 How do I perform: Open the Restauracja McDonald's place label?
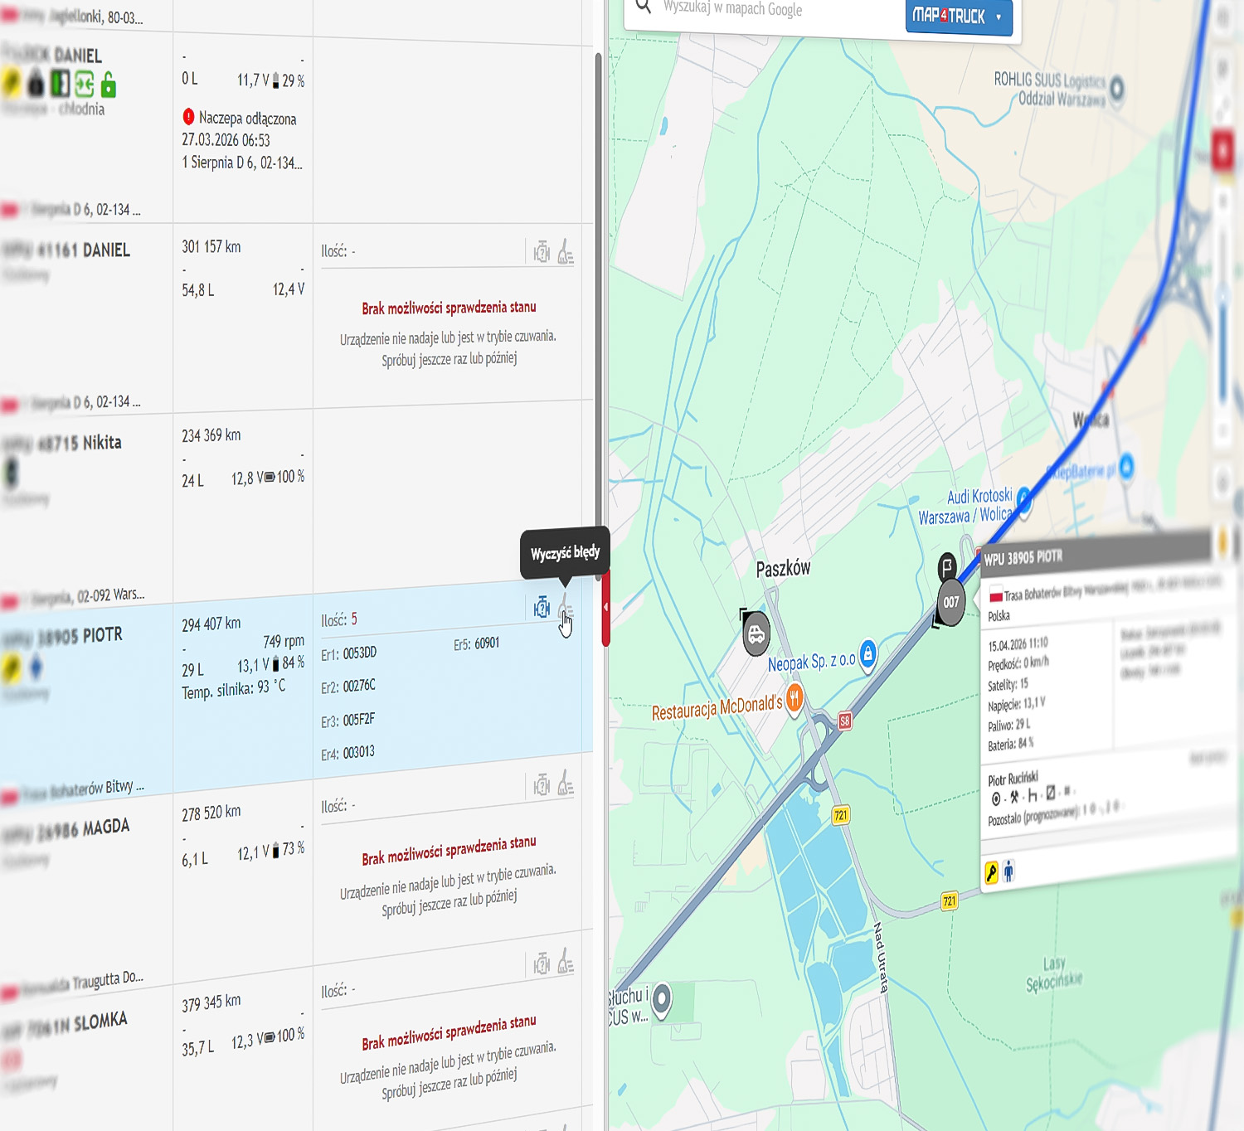coord(717,708)
